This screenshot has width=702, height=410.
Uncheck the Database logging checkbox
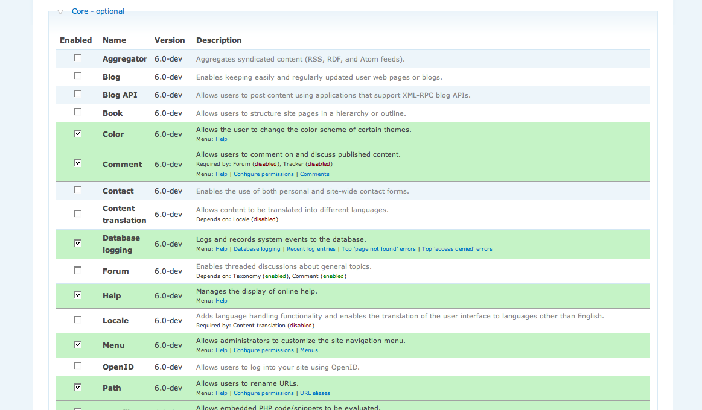coord(77,243)
